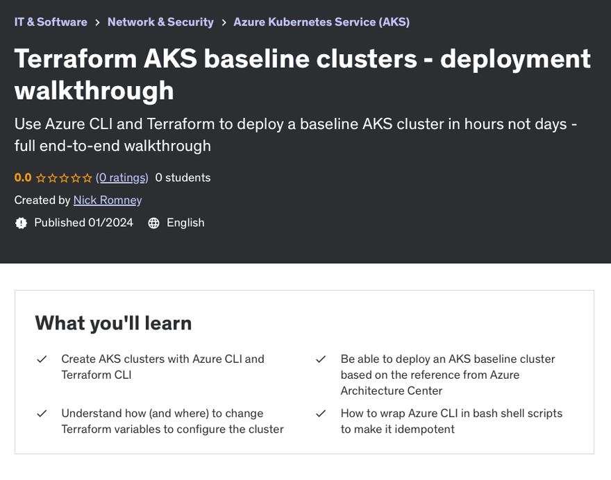Click chevron after 'IT & Software' breadcrumb
The width and height of the screenshot is (611, 480).
click(97, 22)
